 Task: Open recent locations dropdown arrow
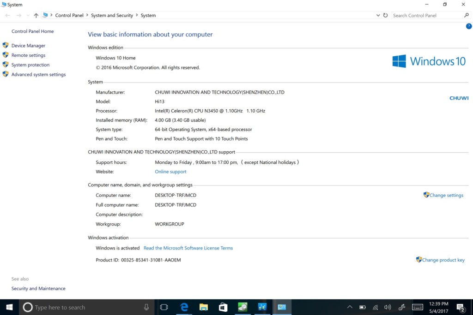tap(28, 15)
